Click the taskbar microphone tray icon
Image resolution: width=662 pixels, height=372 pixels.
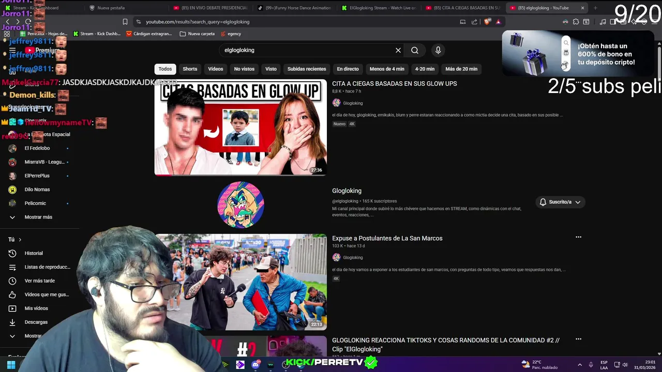[591, 365]
